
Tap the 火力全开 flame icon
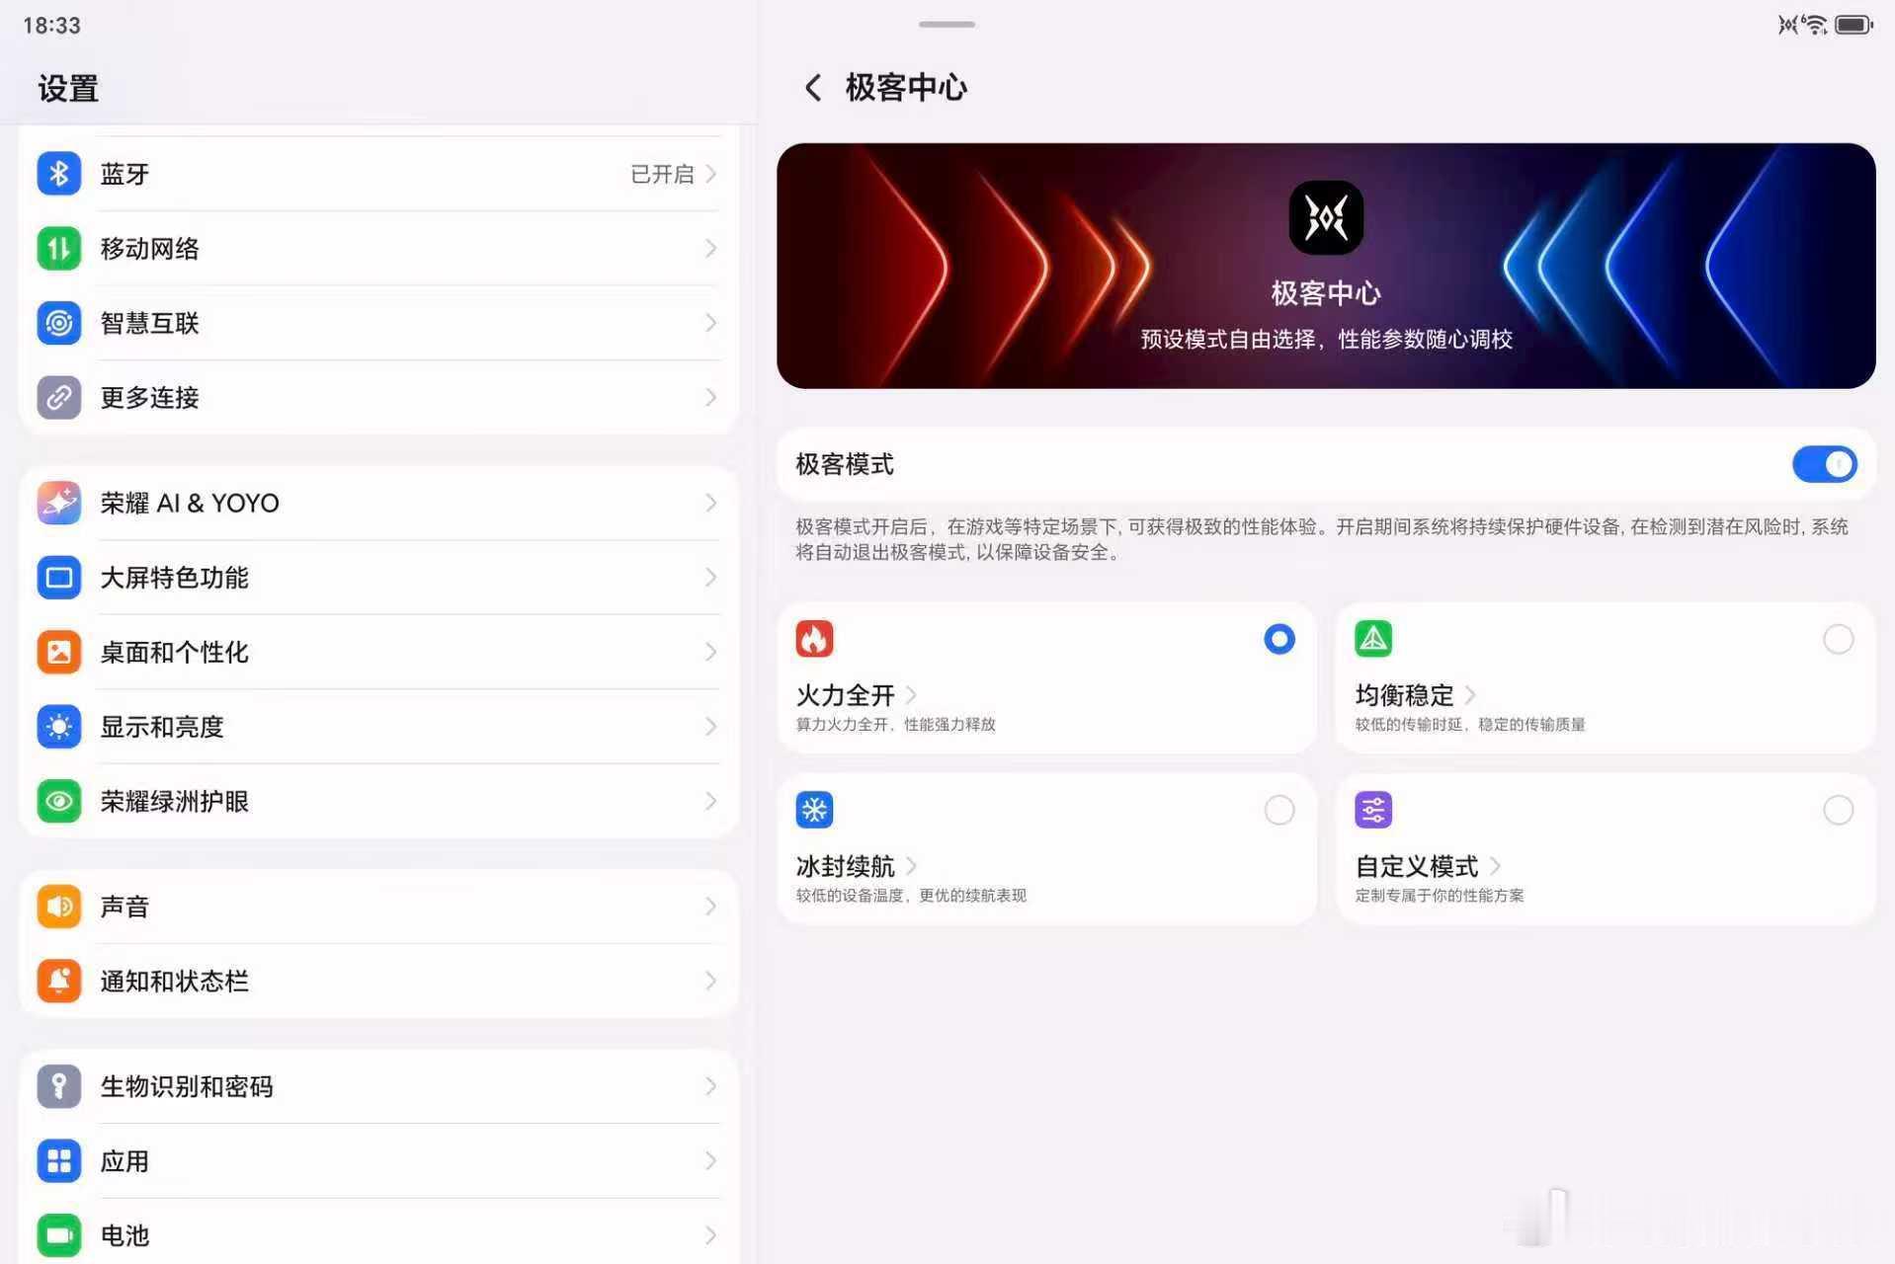[x=814, y=639]
